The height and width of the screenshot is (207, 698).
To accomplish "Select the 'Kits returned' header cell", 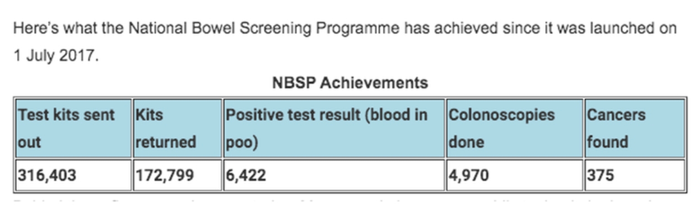I will (x=177, y=128).
